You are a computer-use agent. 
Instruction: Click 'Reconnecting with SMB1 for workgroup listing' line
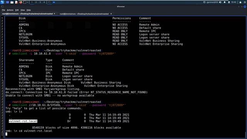click(43, 89)
